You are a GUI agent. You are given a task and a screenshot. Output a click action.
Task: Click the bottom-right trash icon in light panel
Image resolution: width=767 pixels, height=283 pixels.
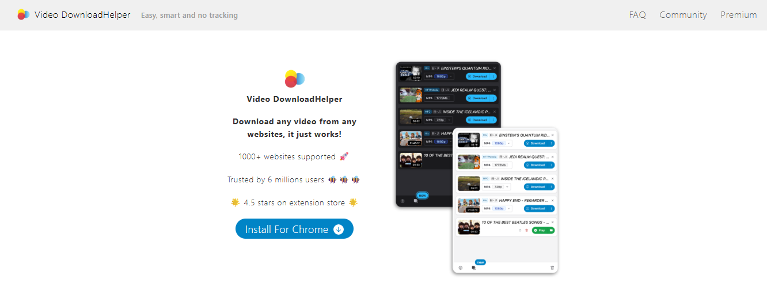pos(552,267)
